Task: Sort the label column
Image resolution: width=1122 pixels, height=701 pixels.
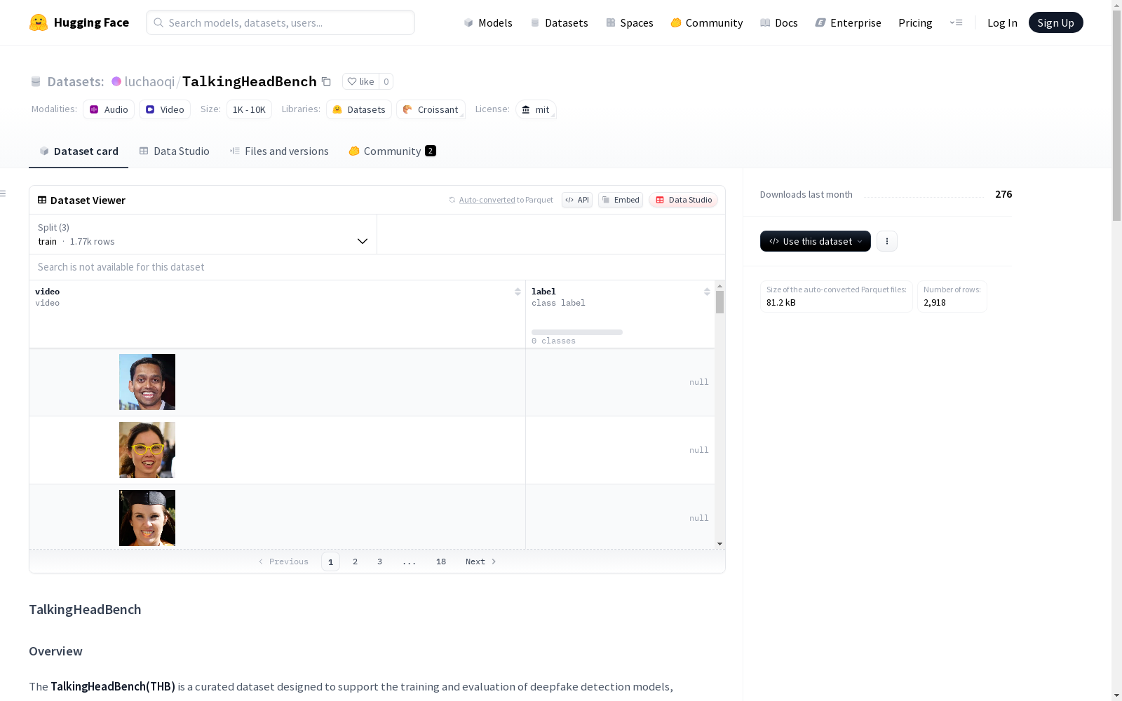Action: point(707,292)
